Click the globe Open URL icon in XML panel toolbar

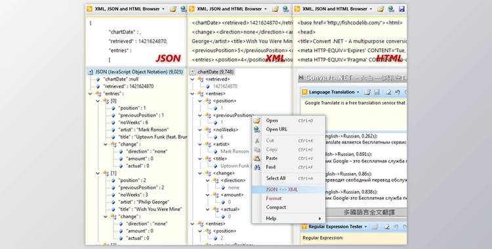(x=285, y=9)
